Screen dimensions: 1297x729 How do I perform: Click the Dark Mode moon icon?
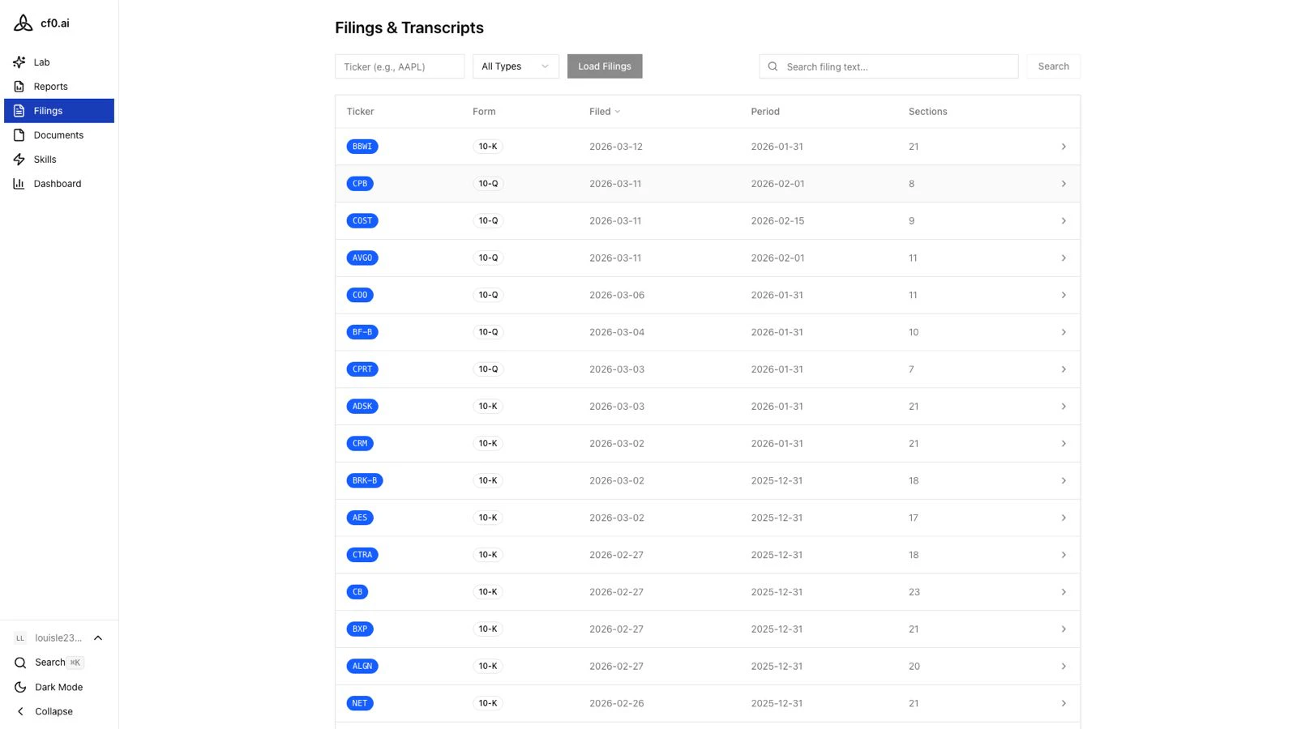[x=20, y=687]
